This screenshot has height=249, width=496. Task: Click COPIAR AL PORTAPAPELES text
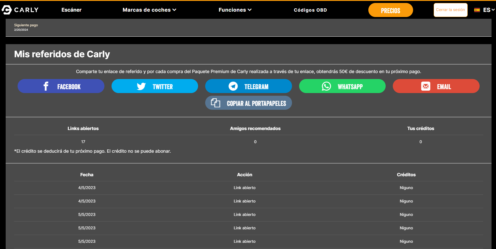(x=256, y=103)
